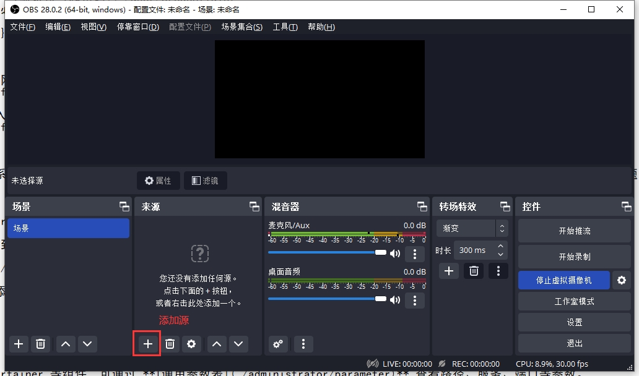Open advanced audio properties gears icon
639x376 pixels.
278,344
